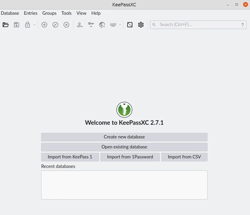This screenshot has height=215, width=250.
Task: Copy username to clipboard
Action: pyautogui.click(x=80, y=24)
